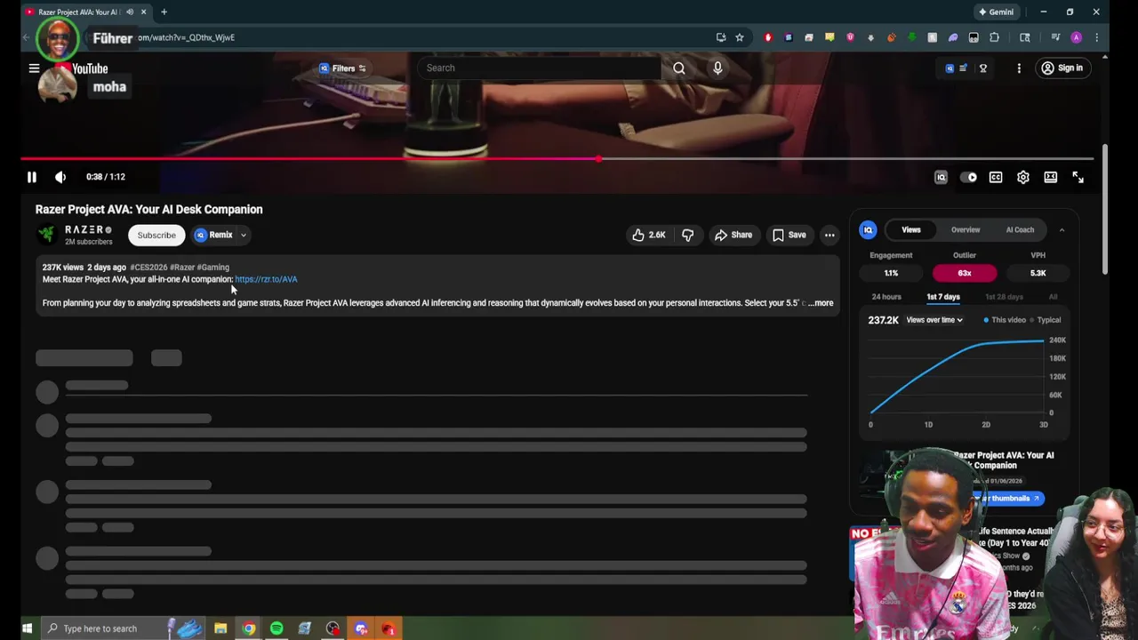Open the Windows Start menu
This screenshot has height=640, width=1138.
tap(27, 628)
